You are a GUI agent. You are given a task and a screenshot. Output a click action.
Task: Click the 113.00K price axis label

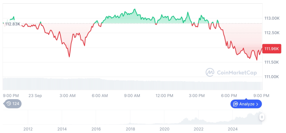[x=272, y=18]
